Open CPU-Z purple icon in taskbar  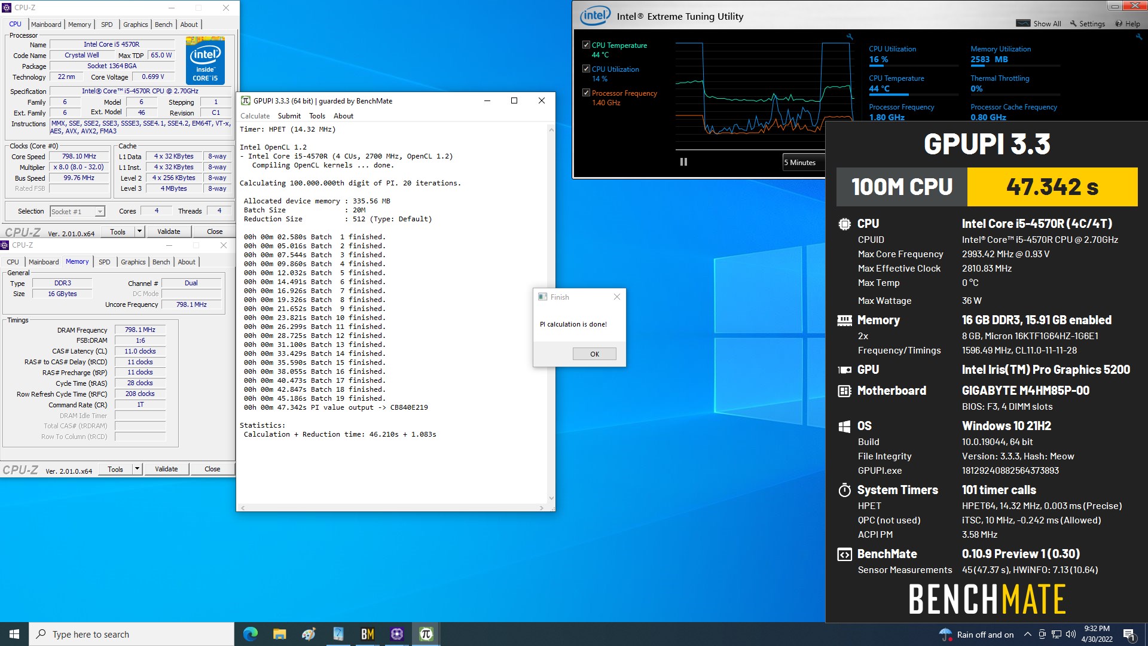[x=397, y=634]
